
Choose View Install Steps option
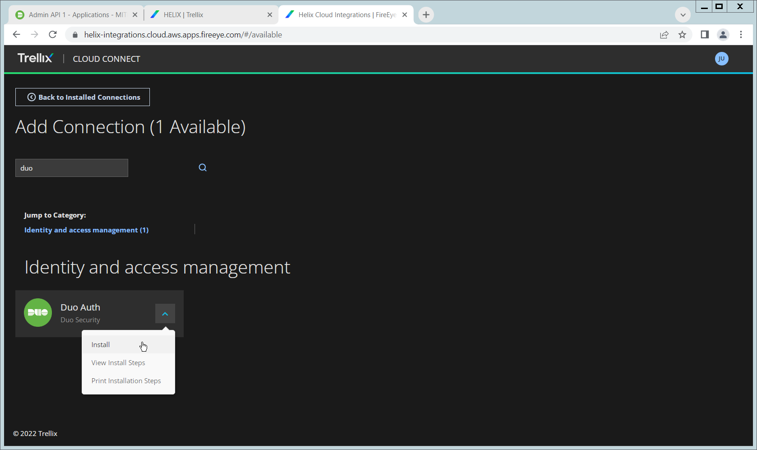[x=118, y=363]
